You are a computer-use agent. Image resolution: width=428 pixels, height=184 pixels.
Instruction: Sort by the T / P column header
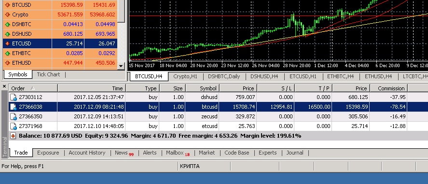(313, 88)
